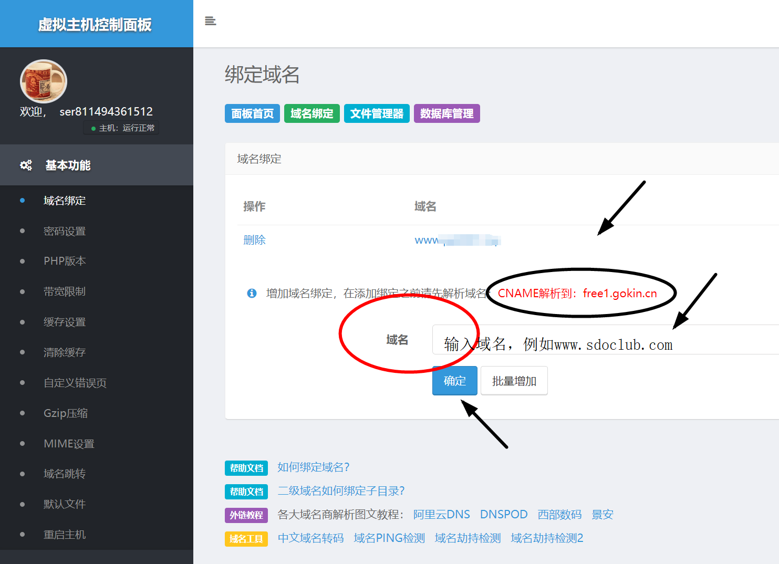Viewport: 779px width, 564px height.
Task: Click the first 帮助文档 label badge
Action: (x=246, y=468)
